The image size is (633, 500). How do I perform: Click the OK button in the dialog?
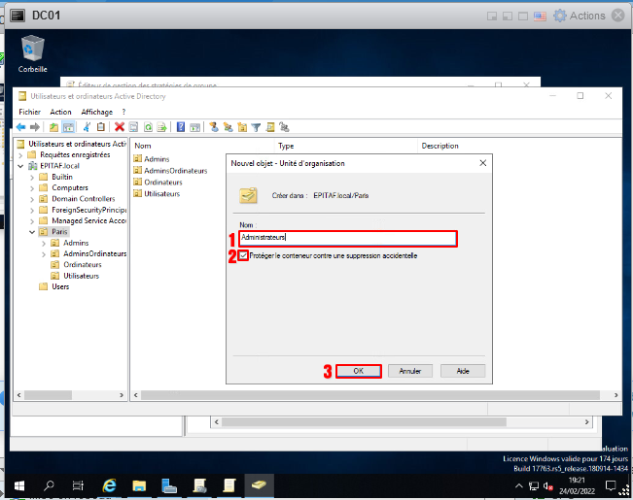coord(358,371)
